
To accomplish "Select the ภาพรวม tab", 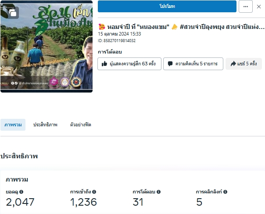I will click(x=13, y=125).
